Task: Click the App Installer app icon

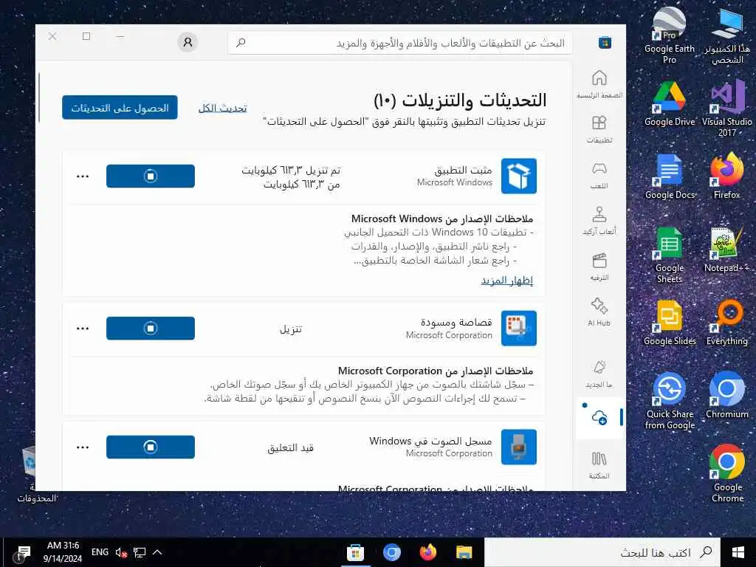Action: point(519,176)
